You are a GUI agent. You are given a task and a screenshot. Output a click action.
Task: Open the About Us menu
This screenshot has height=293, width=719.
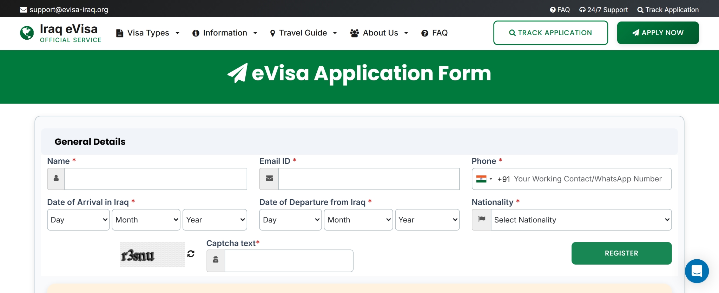click(x=380, y=33)
